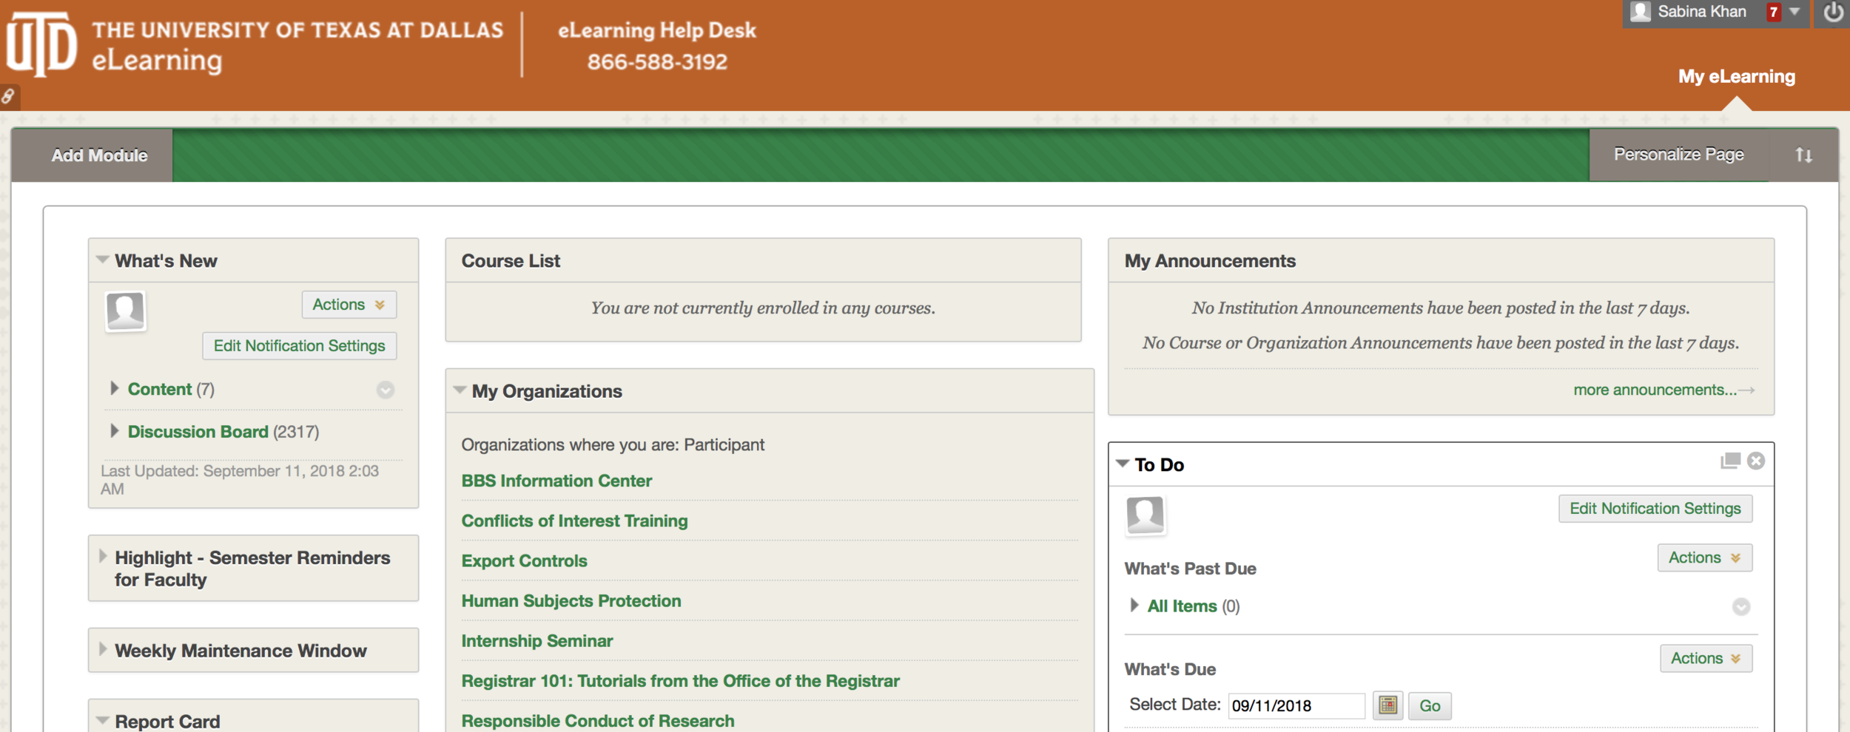Click the Add Module button

99,155
